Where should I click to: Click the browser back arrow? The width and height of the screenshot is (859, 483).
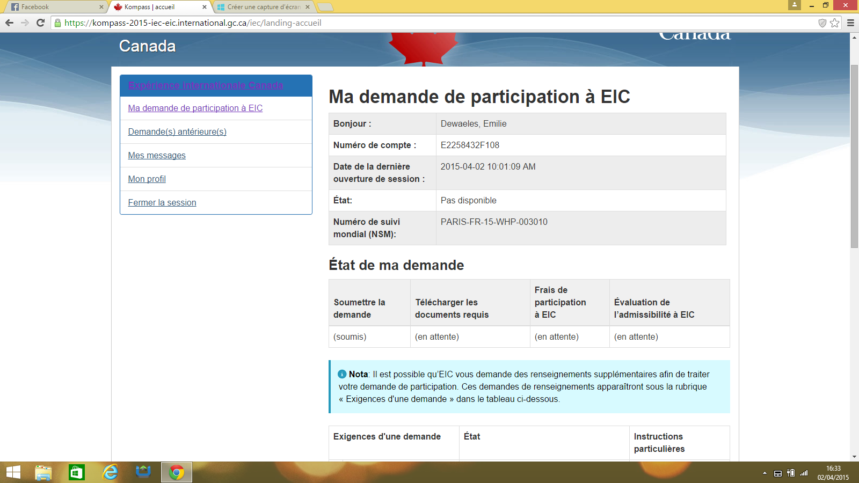click(9, 23)
